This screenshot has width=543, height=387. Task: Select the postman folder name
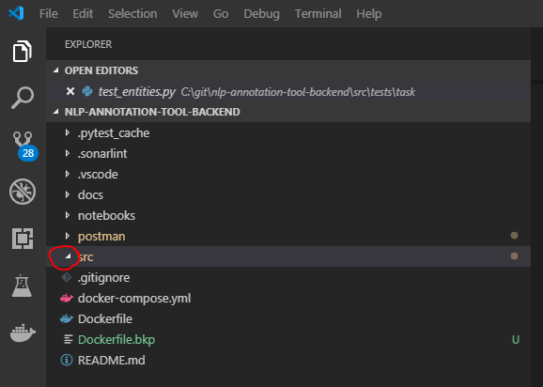click(101, 237)
